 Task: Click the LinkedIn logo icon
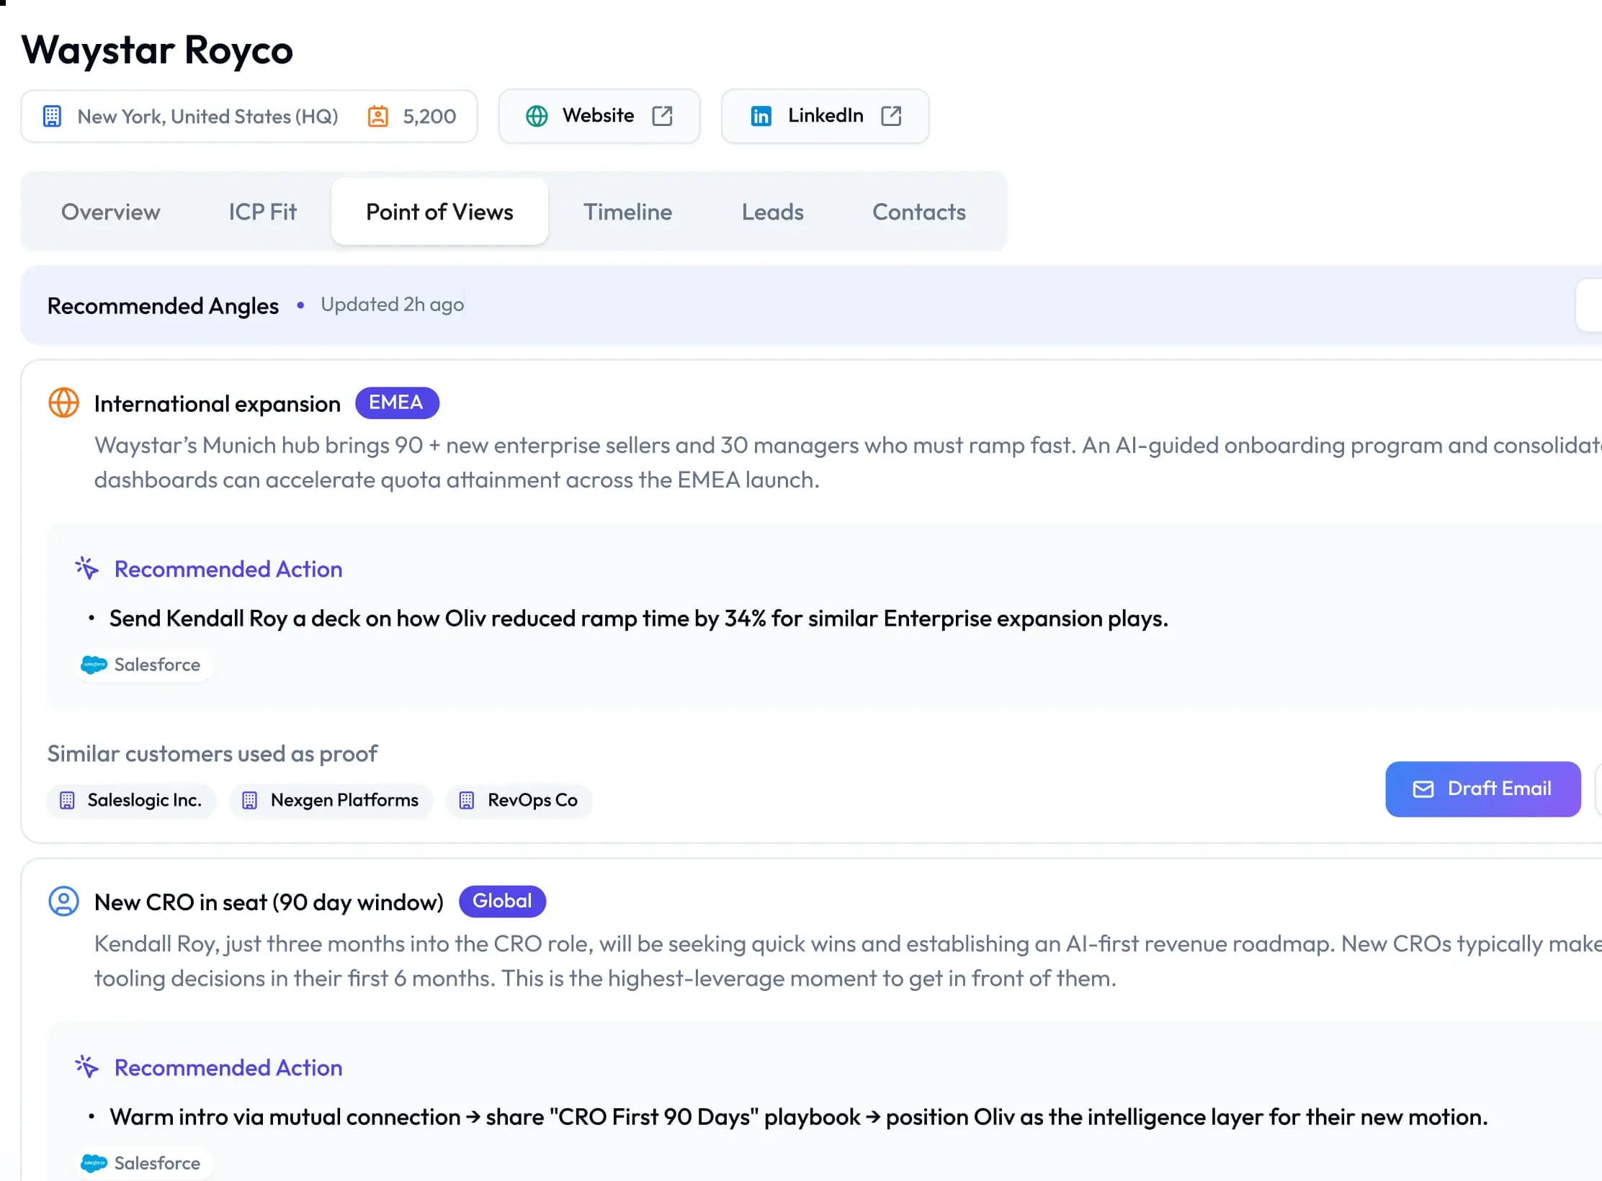[761, 116]
